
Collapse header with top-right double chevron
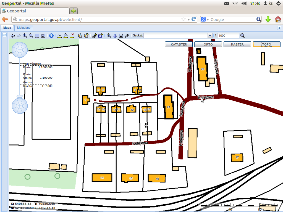(279, 28)
